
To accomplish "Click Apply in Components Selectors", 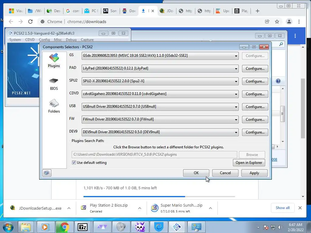I will tap(254, 173).
